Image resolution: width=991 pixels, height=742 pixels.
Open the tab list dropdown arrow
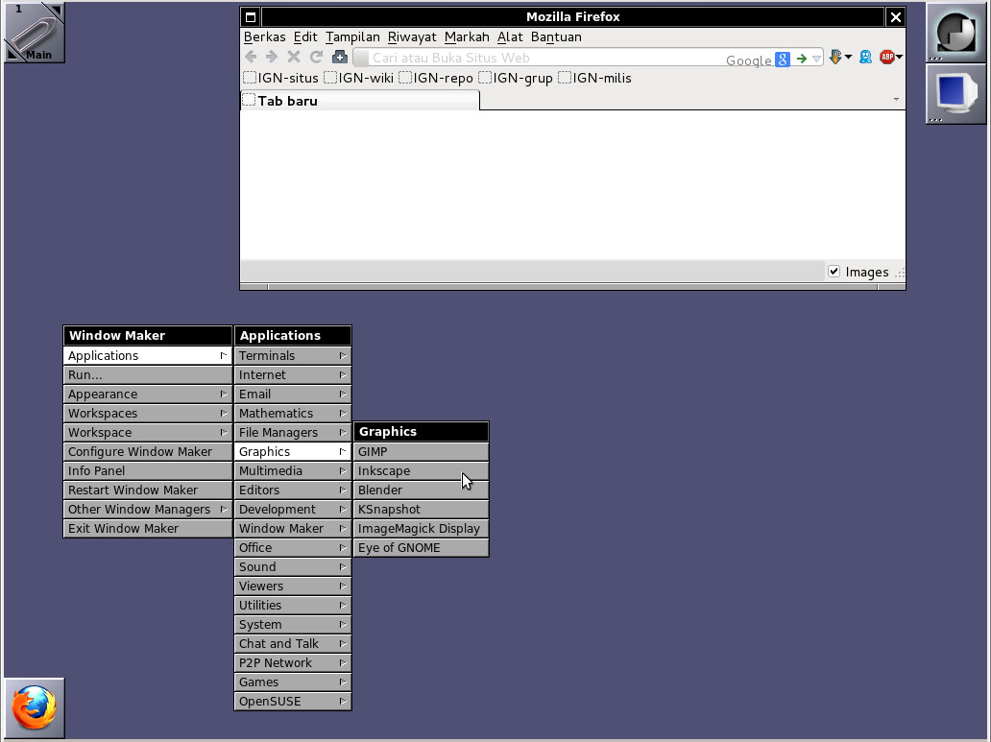[896, 100]
